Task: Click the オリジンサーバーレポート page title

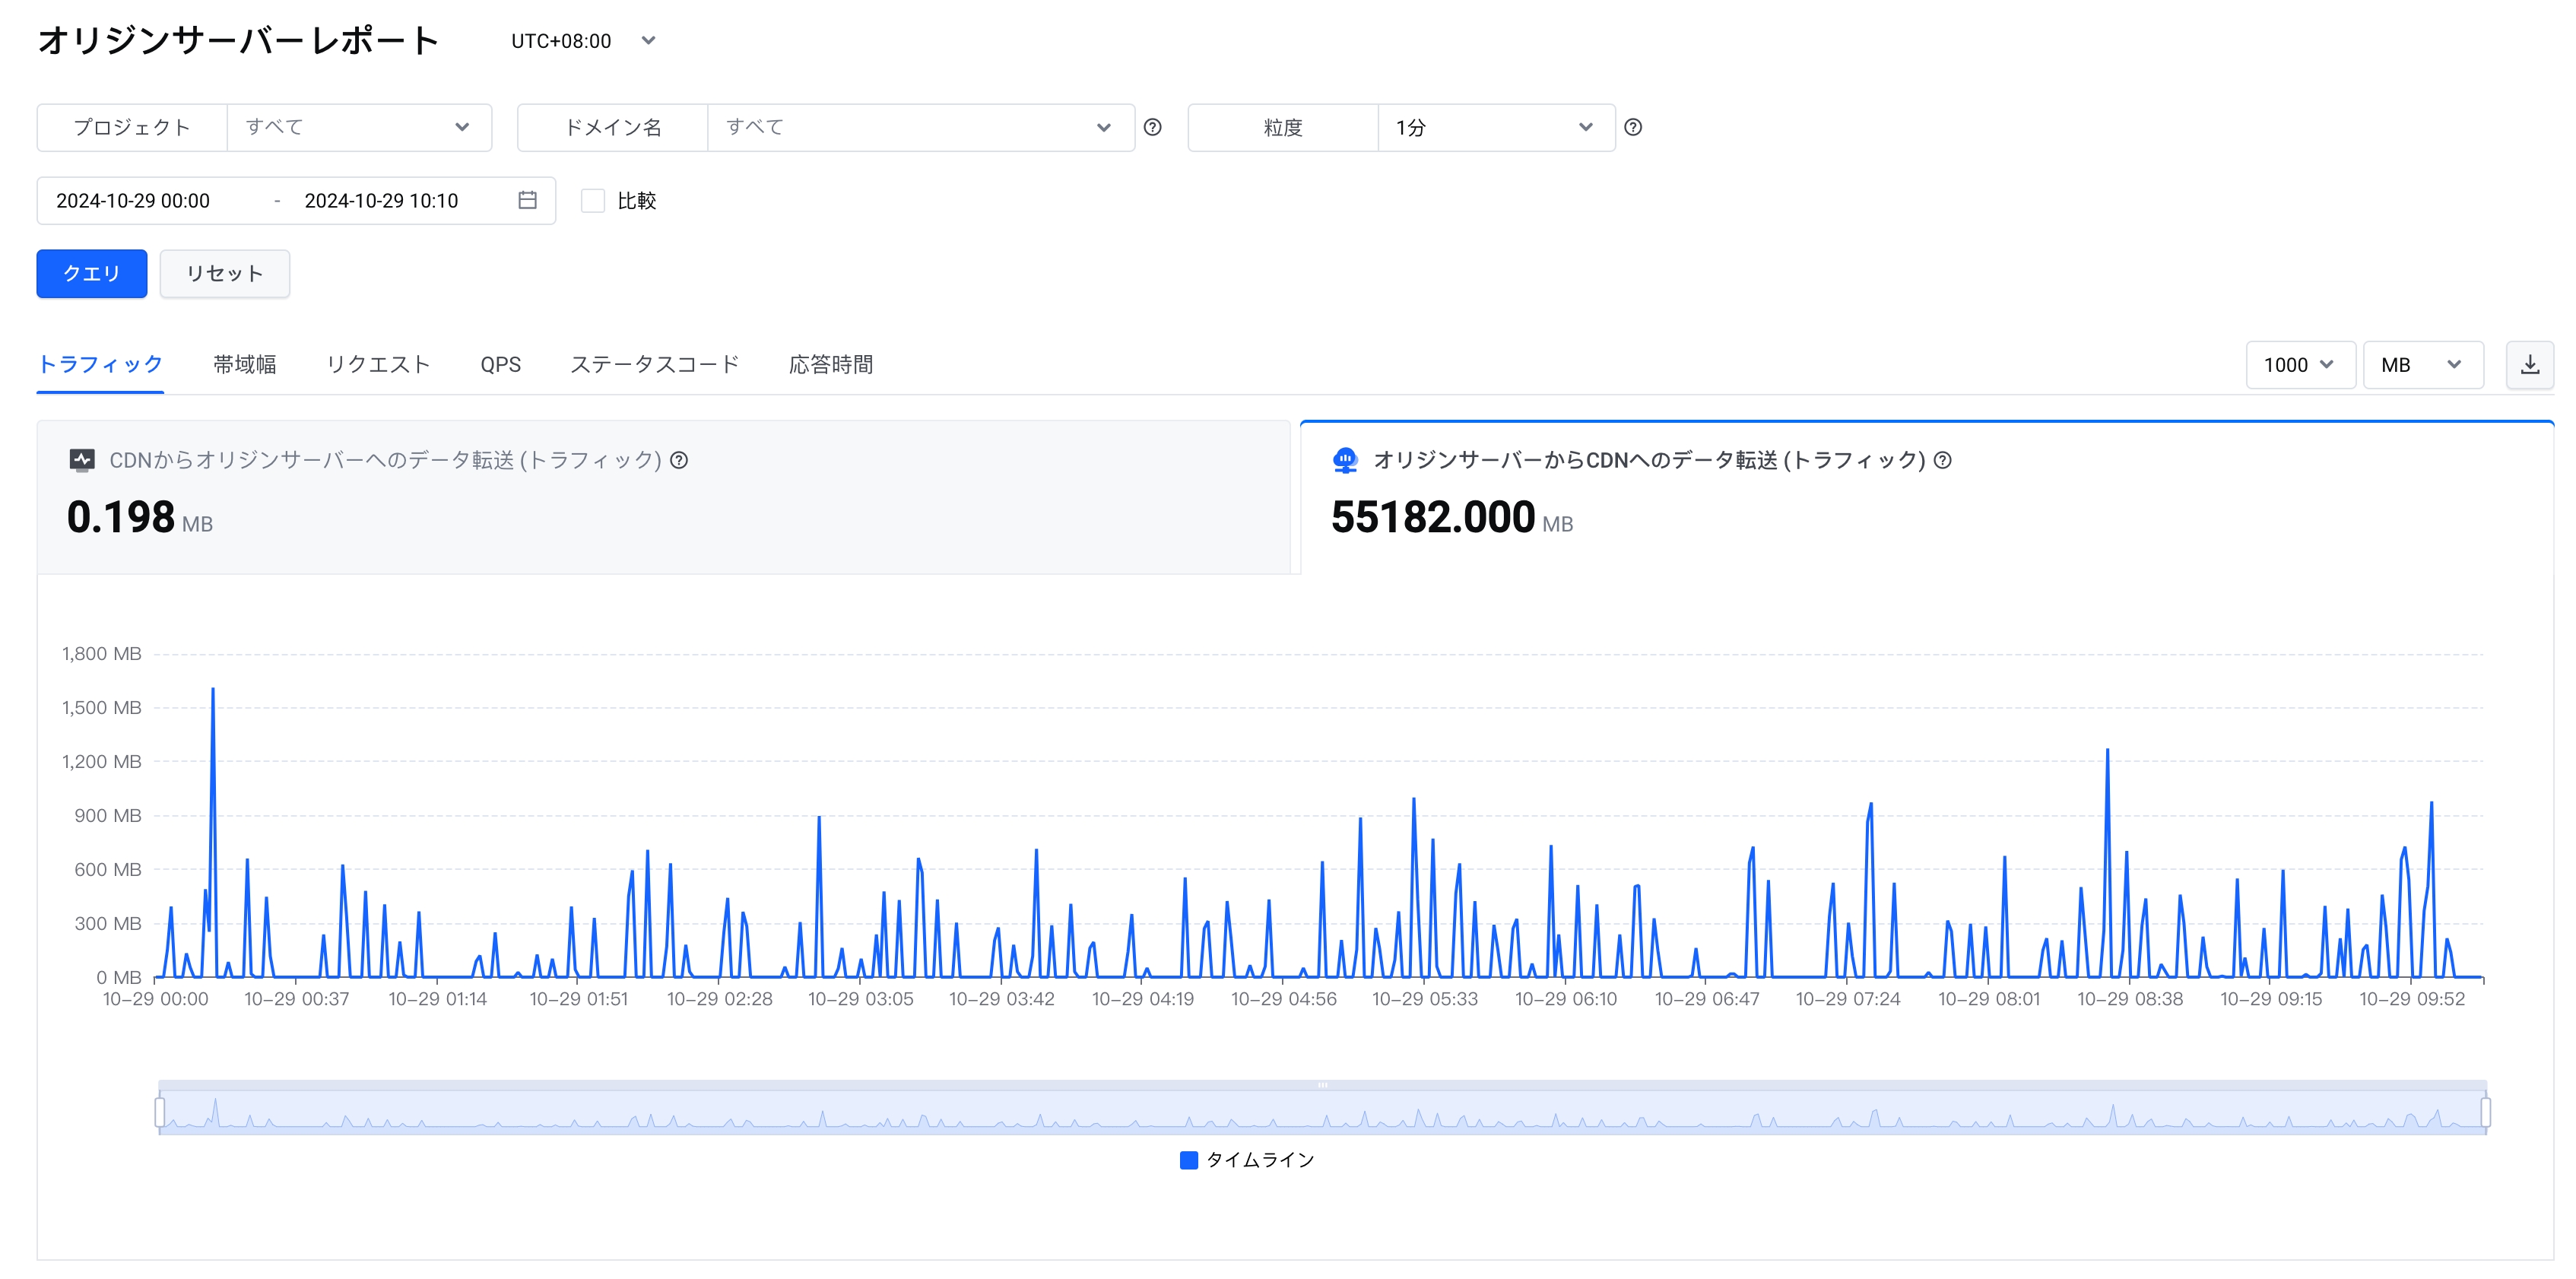Action: pyautogui.click(x=238, y=40)
